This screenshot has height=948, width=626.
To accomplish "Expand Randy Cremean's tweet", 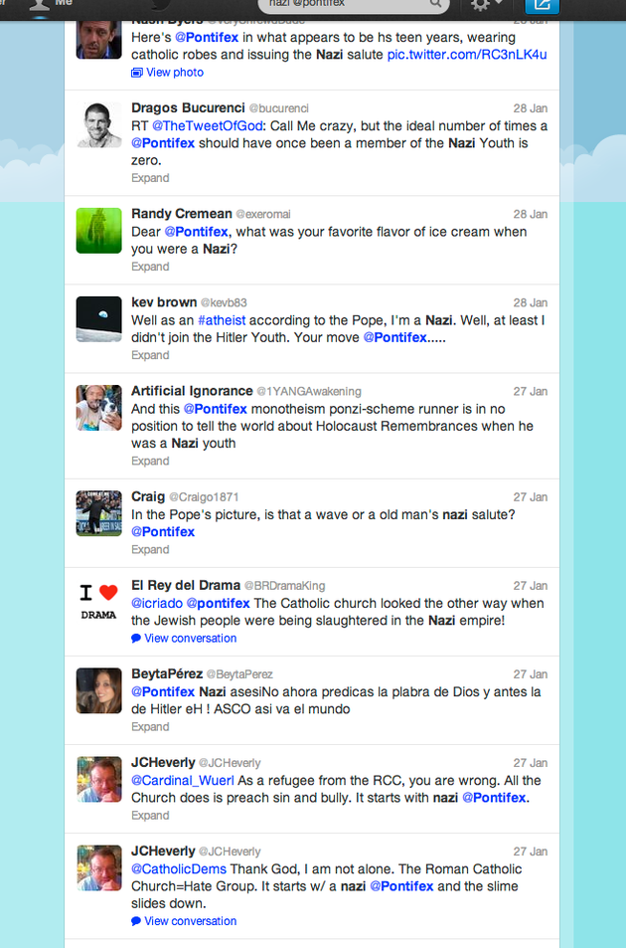I will pos(150,267).
